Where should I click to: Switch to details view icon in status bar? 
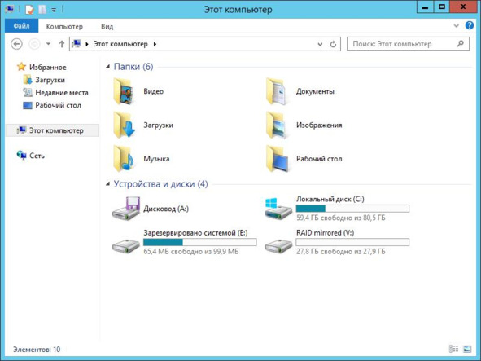[453, 349]
